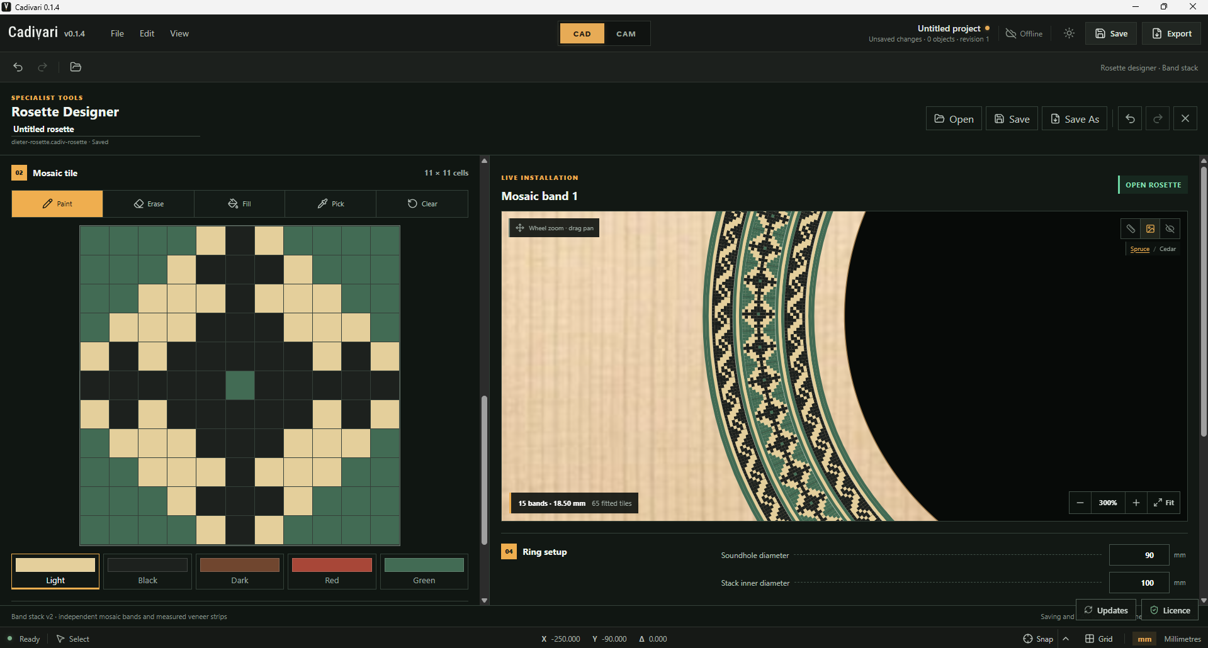Image resolution: width=1208 pixels, height=648 pixels.
Task: Open the View menu
Action: tap(179, 33)
